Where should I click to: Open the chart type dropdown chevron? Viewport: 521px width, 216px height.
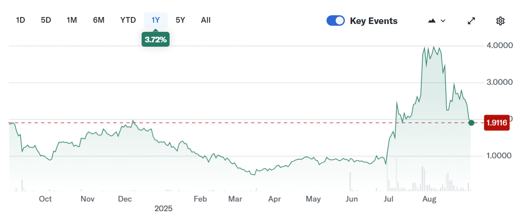point(443,21)
